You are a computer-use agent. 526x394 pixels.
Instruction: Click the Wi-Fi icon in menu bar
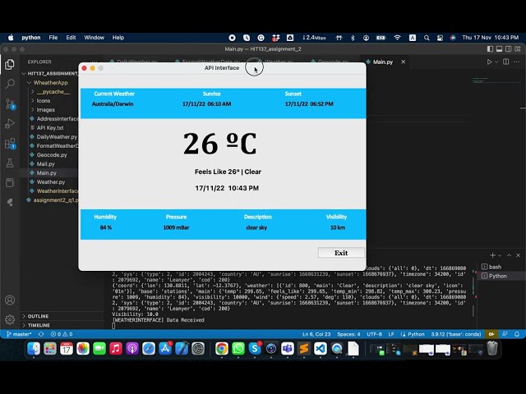pyautogui.click(x=398, y=38)
